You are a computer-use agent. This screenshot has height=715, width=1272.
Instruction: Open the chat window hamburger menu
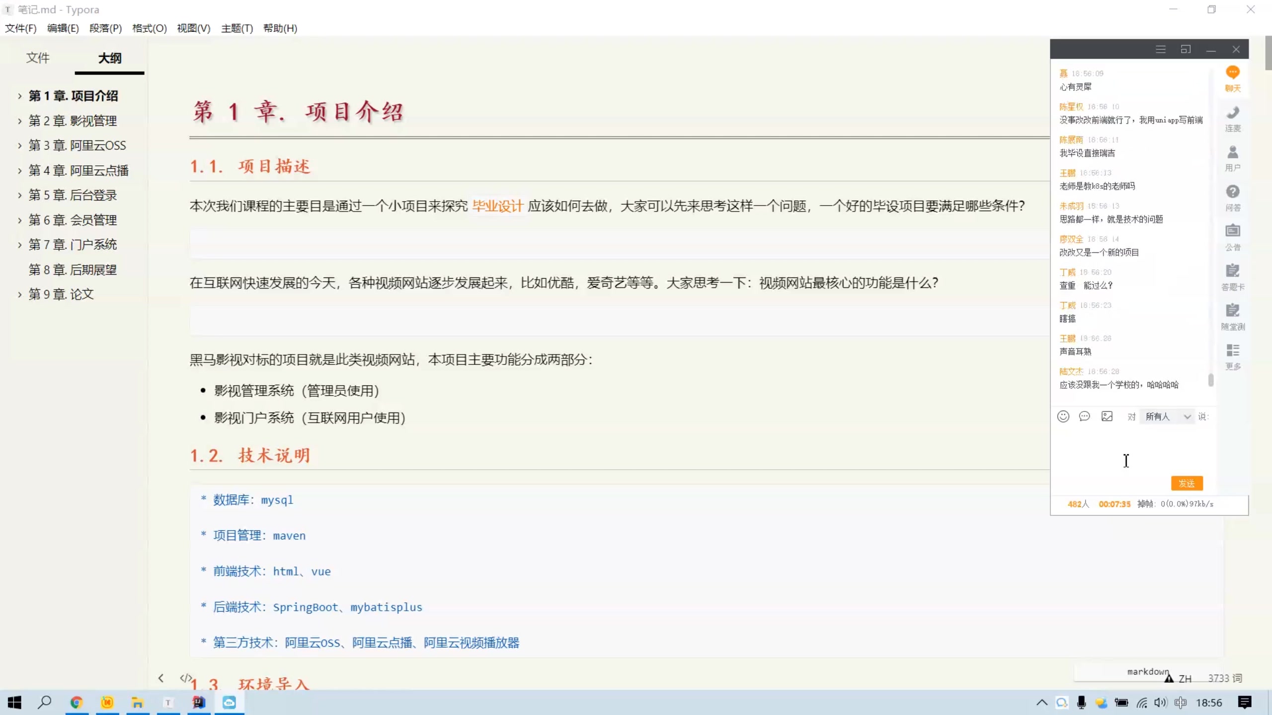(1161, 49)
